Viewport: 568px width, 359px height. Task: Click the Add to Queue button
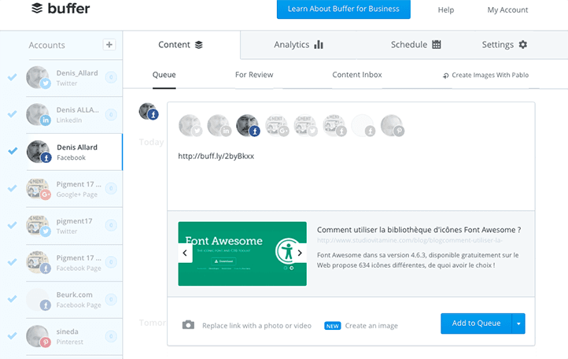click(476, 324)
